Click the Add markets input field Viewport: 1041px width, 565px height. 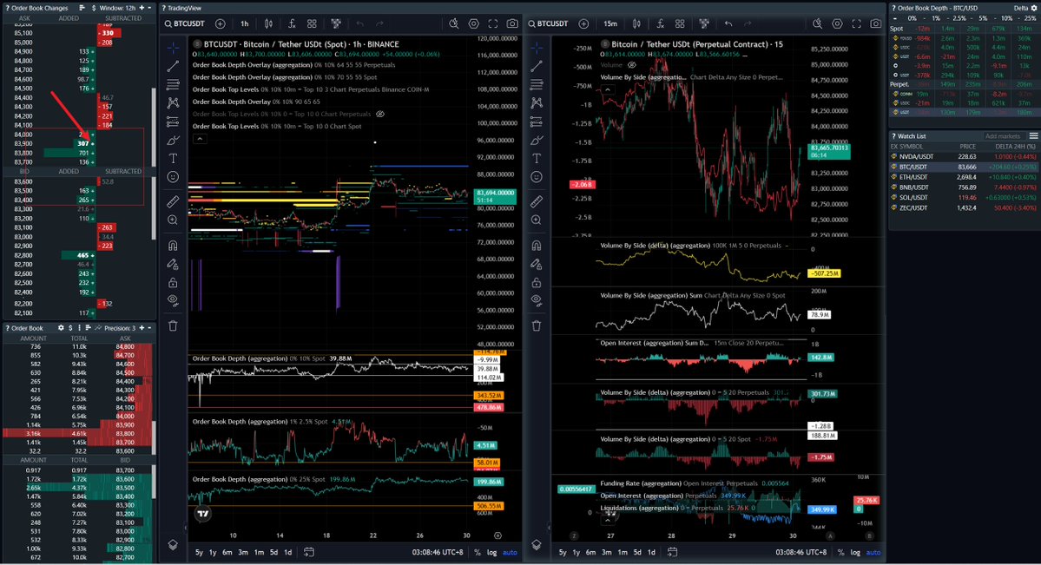(x=1003, y=136)
